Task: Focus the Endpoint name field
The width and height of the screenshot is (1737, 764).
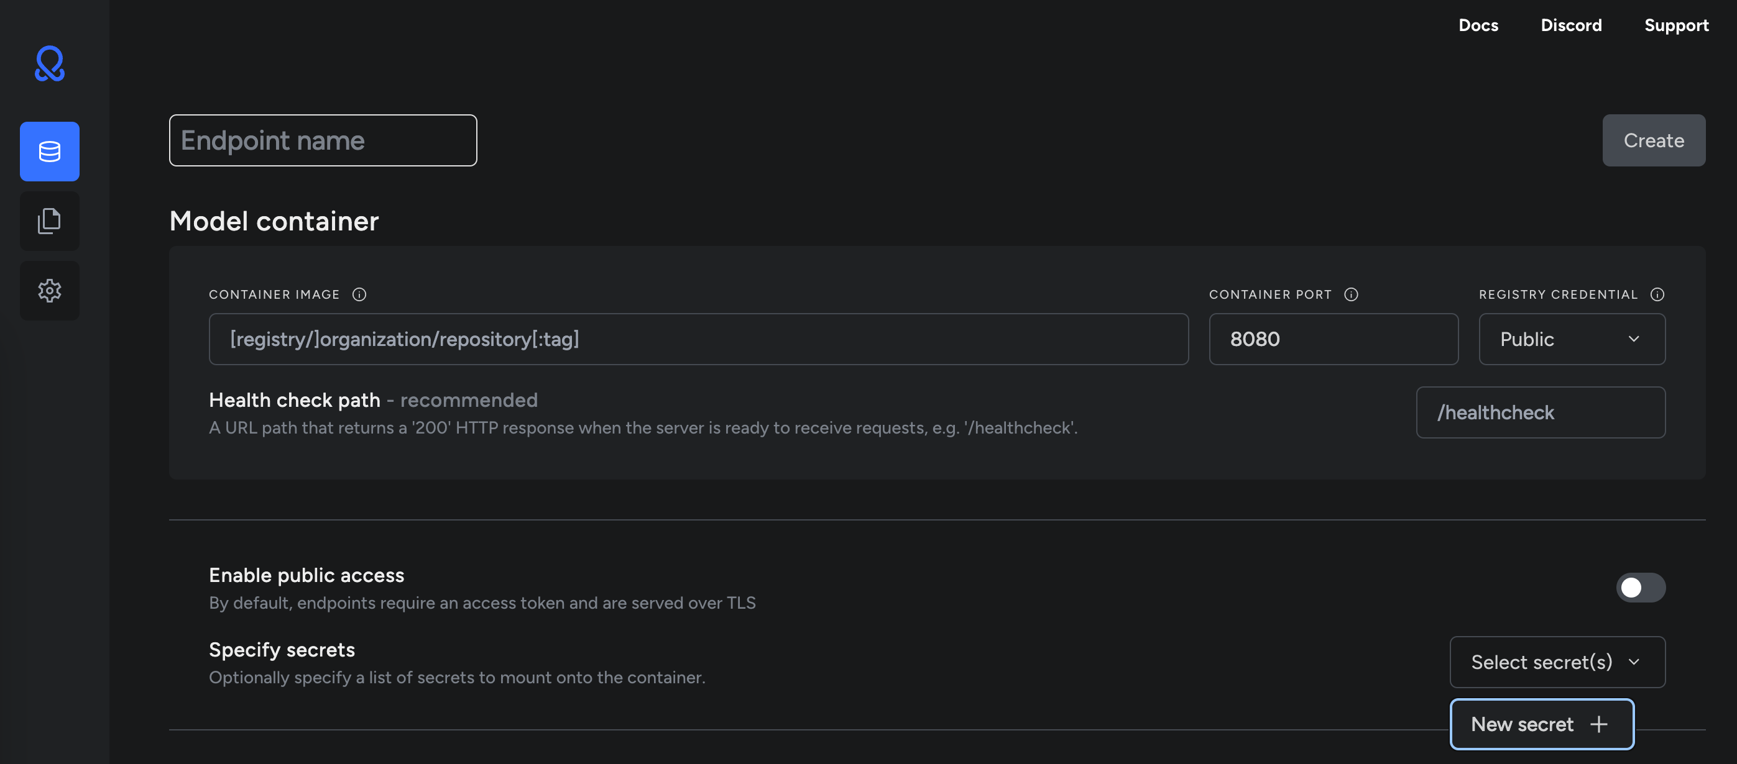Action: 323,140
